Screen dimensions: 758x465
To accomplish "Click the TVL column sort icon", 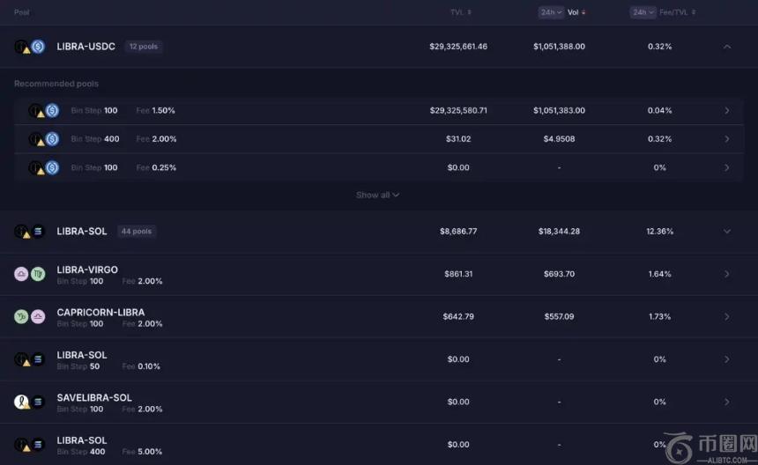I will [469, 12].
